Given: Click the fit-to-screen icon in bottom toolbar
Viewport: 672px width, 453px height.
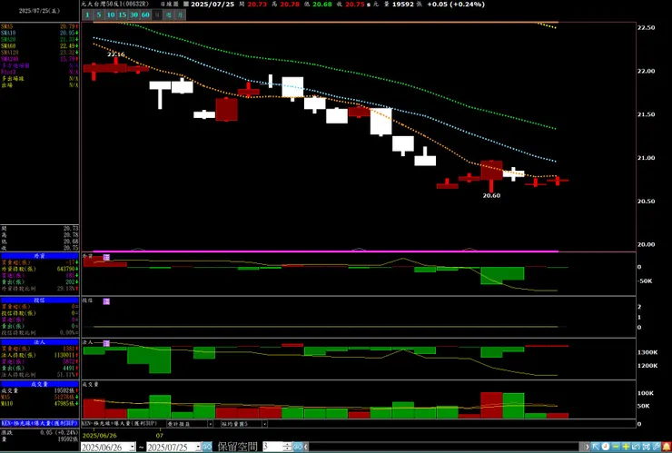Looking at the screenshot, I should (x=647, y=447).
